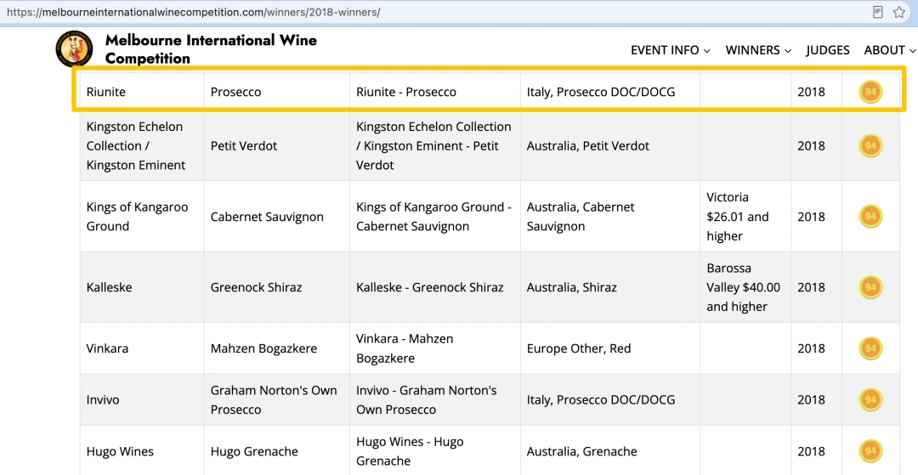Select the 'Riunite - Prosecco' cell
918x475 pixels.
[x=435, y=92]
